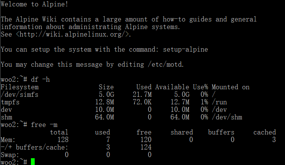The image size is (285, 165).
Task: Click the 'Use%' column header
Action: pyautogui.click(x=200, y=87)
